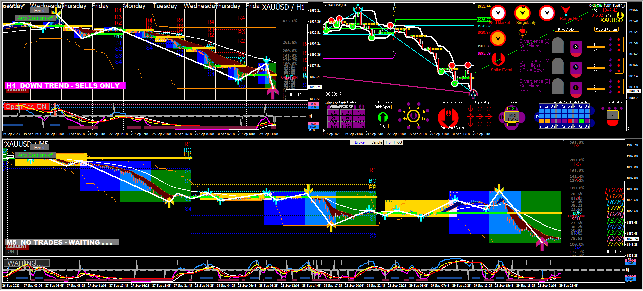
Task: Click the first orange square in oscillator row
Action: coord(541,121)
